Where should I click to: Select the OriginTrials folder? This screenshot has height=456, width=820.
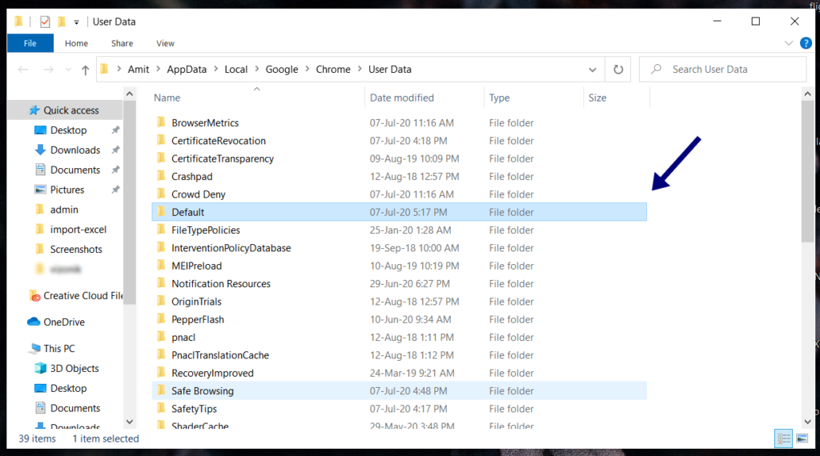(399, 302)
